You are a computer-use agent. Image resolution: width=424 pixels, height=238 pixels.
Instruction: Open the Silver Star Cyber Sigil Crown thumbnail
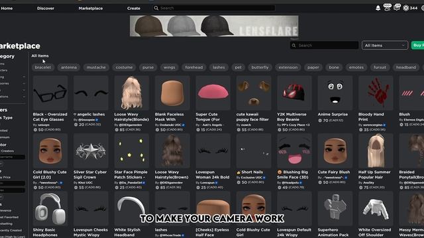(x=91, y=151)
